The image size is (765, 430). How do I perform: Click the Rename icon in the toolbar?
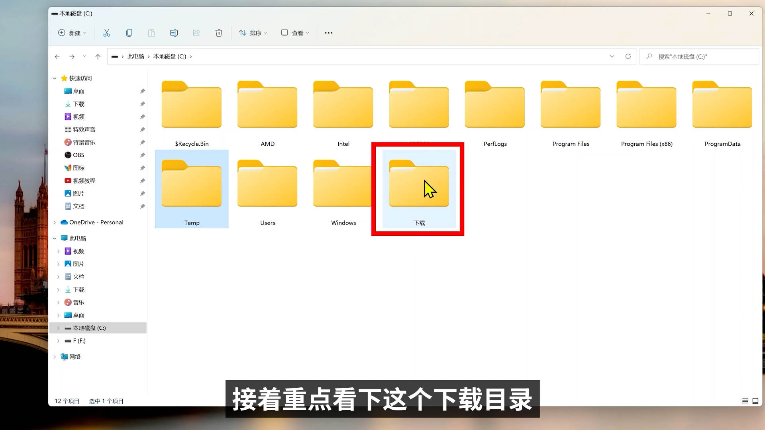click(x=174, y=33)
